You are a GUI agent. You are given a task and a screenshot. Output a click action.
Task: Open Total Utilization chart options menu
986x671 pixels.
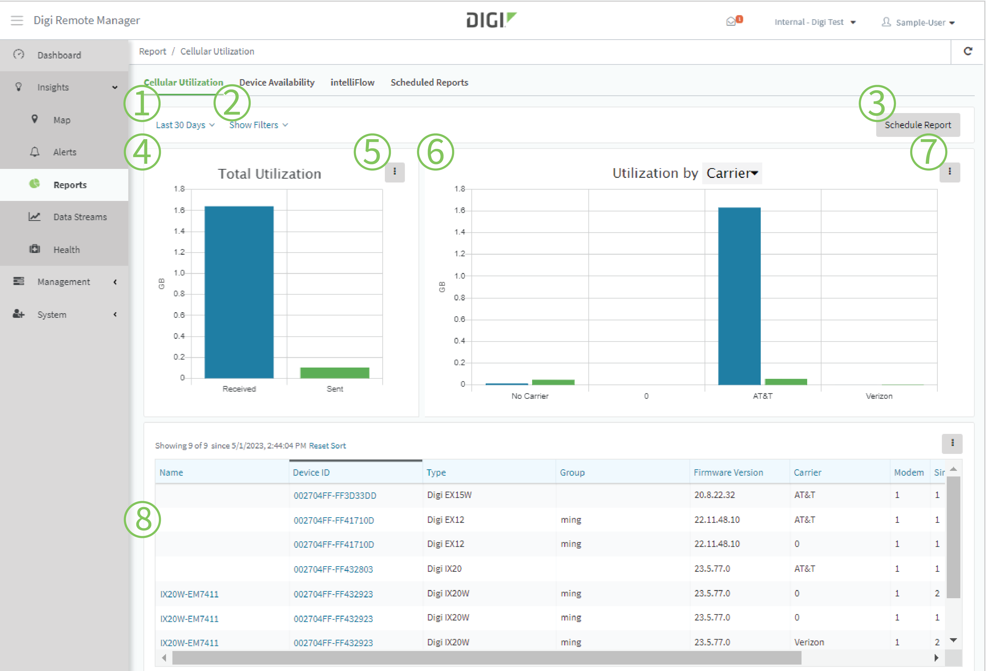click(395, 172)
